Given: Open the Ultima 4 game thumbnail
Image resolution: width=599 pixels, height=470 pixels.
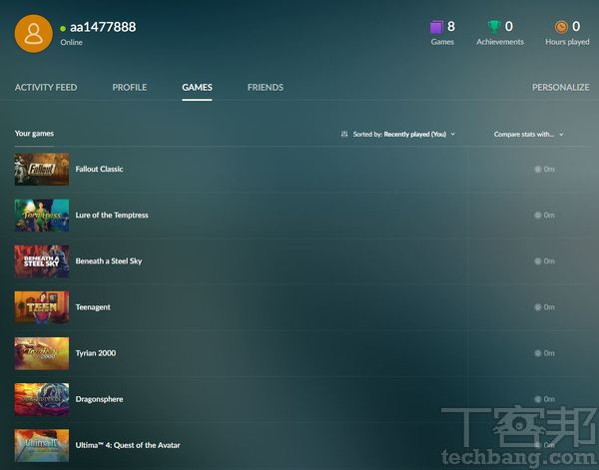Looking at the screenshot, I should (x=42, y=445).
